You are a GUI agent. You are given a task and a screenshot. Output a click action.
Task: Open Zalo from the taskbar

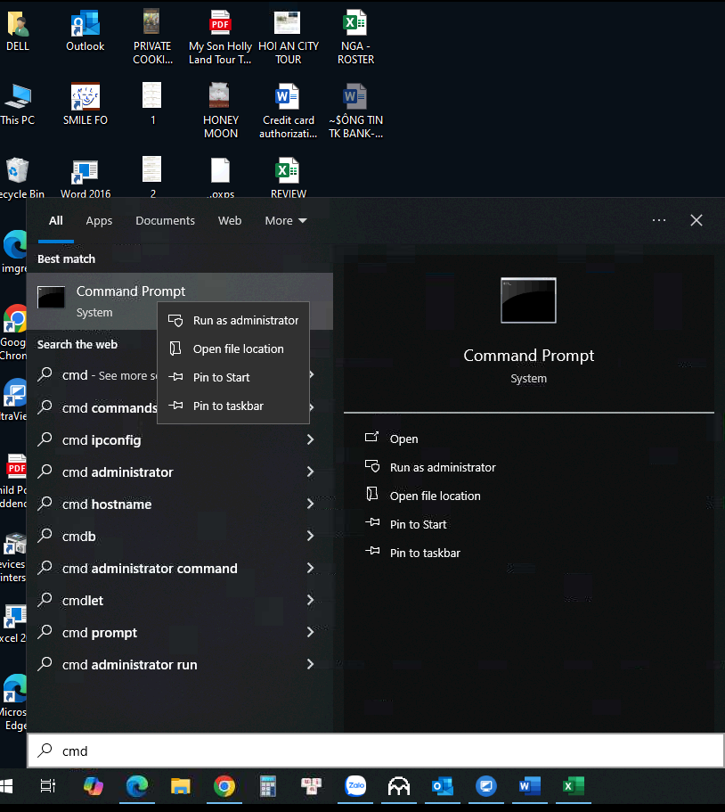pos(356,786)
